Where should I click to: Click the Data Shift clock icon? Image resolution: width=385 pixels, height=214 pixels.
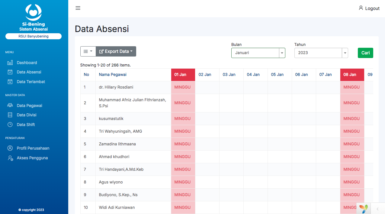pyautogui.click(x=10, y=125)
